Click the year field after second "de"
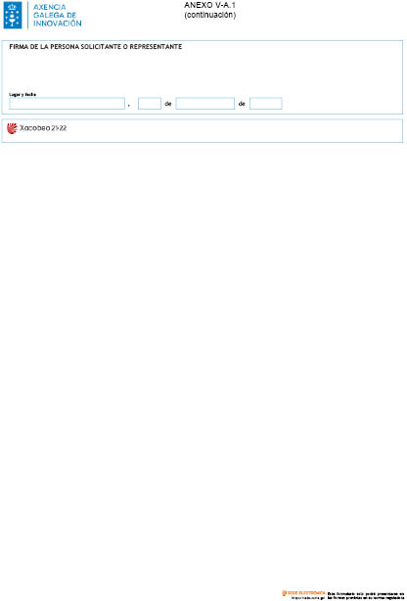 click(265, 104)
